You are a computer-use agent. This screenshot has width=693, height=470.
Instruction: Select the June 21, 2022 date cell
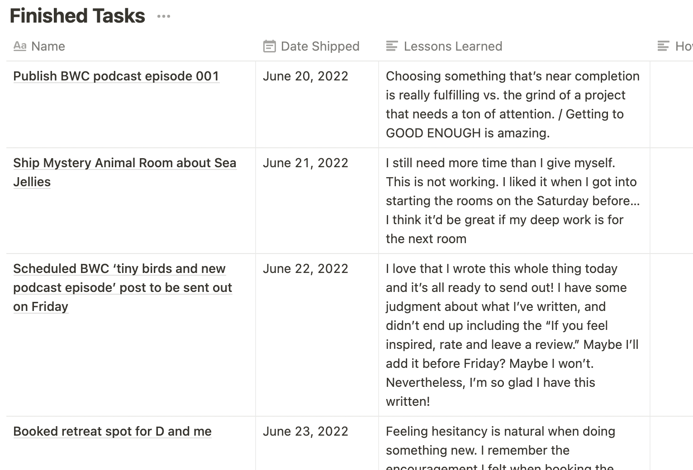point(306,163)
